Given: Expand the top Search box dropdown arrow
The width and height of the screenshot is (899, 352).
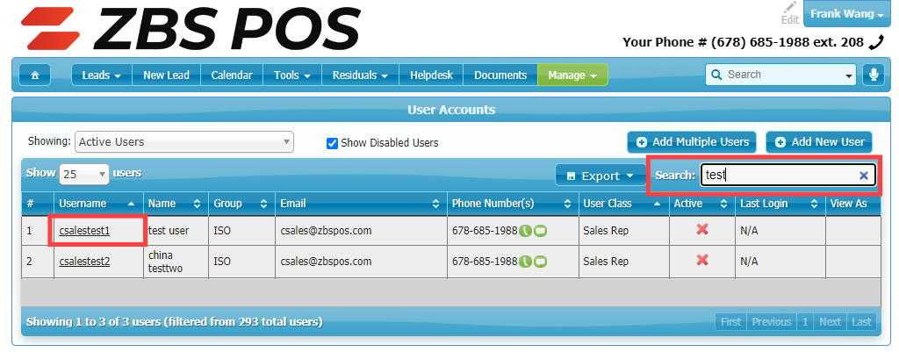Looking at the screenshot, I should pyautogui.click(x=849, y=75).
